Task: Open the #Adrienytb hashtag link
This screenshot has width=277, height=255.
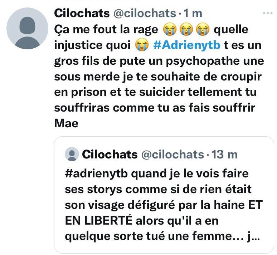Action: pyautogui.click(x=187, y=45)
